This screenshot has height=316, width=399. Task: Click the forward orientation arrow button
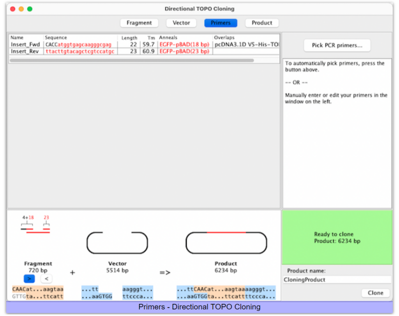click(x=29, y=279)
